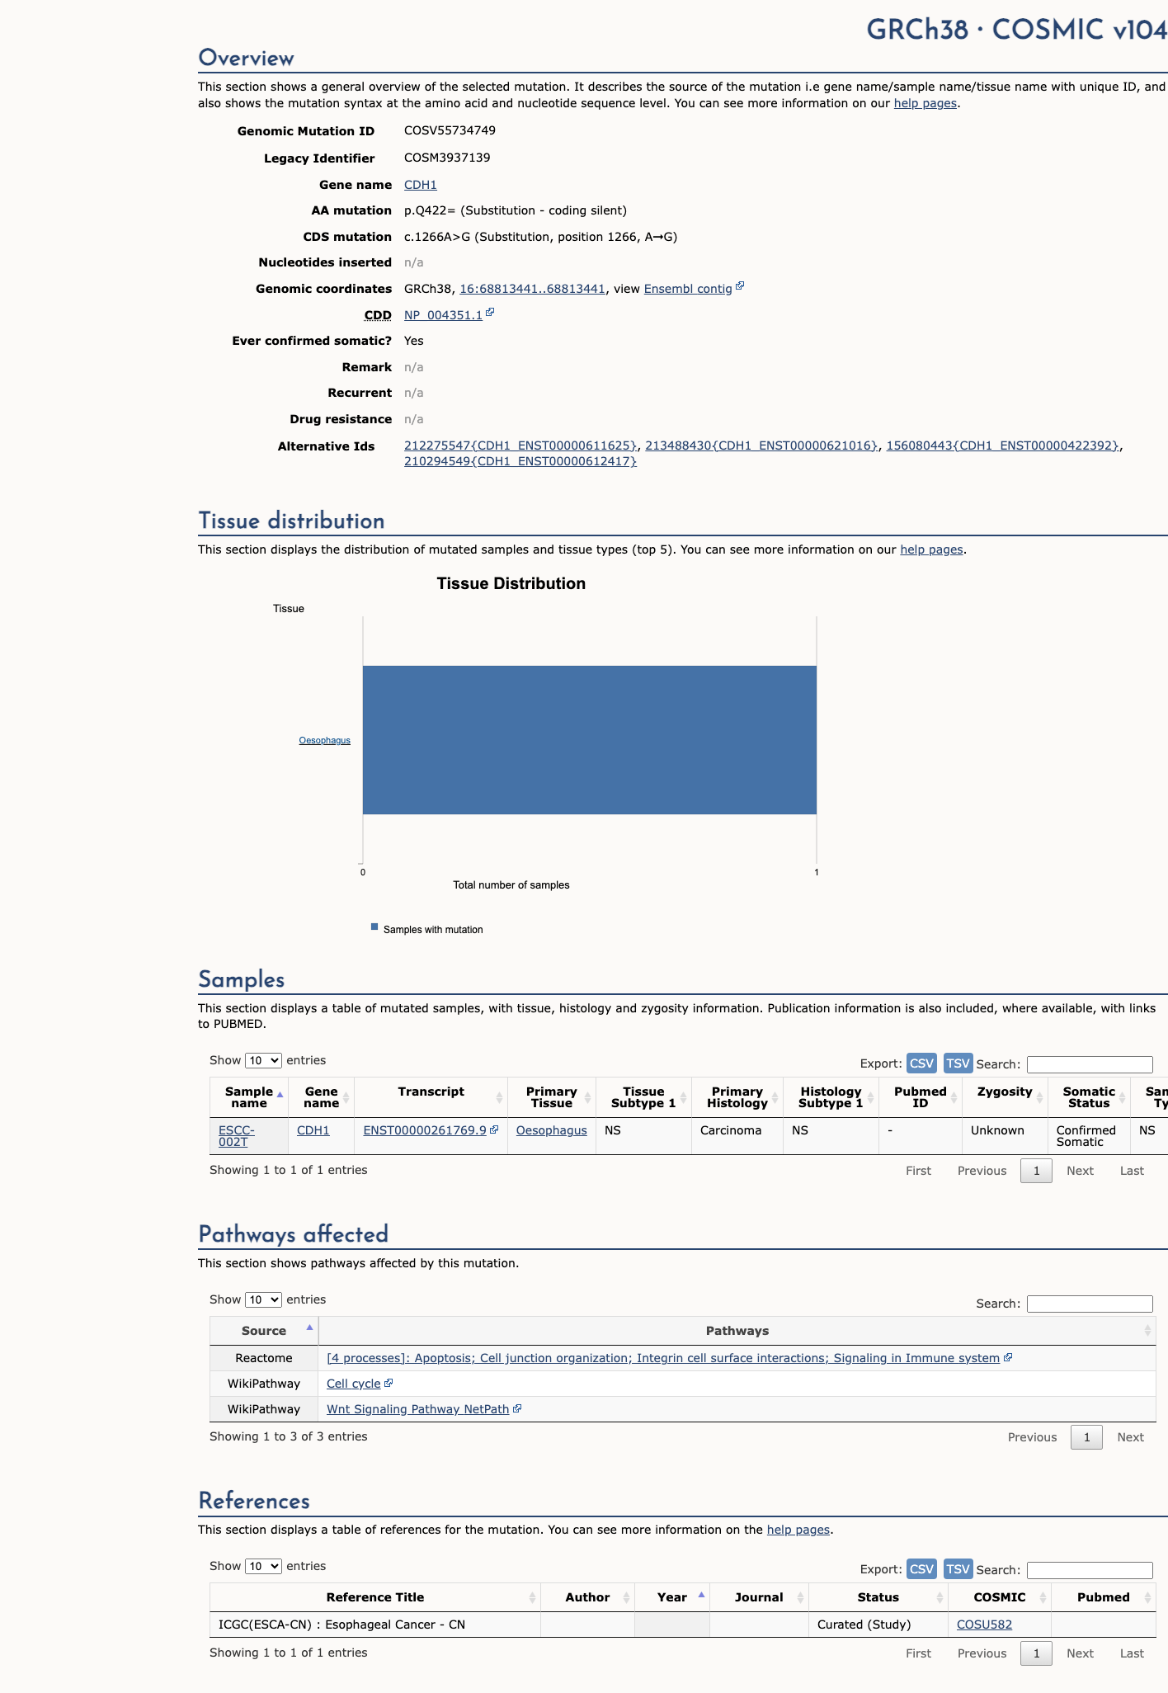Export Samples table as TSV

pos(958,1063)
